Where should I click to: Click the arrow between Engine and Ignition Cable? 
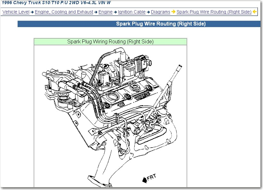pyautogui.click(x=115, y=12)
